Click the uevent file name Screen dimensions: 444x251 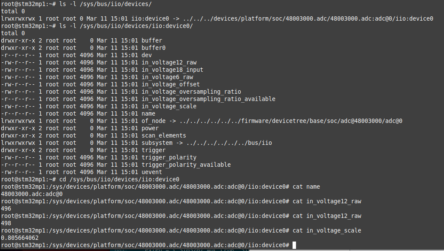151,172
